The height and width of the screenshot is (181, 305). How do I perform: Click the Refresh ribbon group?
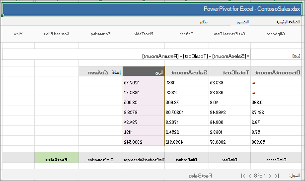pyautogui.click(x=186, y=34)
